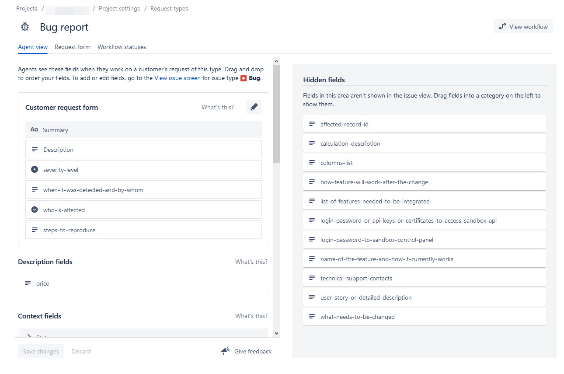Open the Request form tab

click(x=73, y=47)
